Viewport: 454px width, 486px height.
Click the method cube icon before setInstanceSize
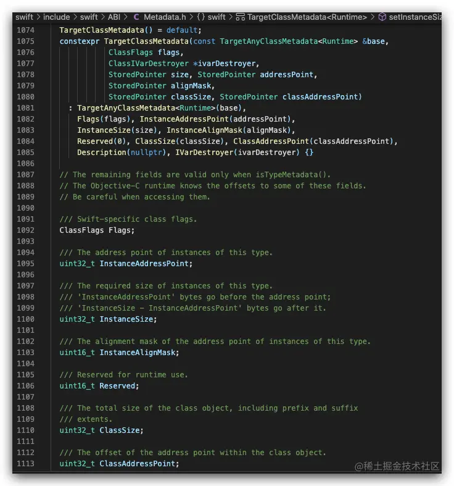pos(382,17)
